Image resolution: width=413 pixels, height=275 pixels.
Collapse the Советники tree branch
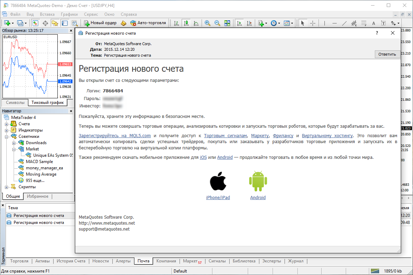(7, 136)
